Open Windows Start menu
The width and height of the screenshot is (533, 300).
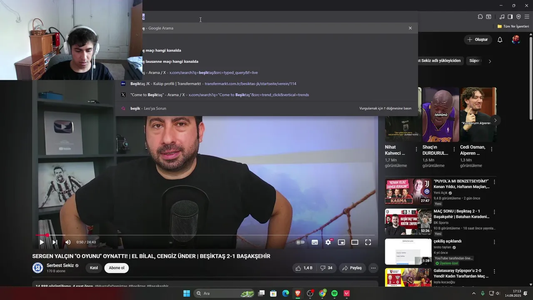click(187, 293)
